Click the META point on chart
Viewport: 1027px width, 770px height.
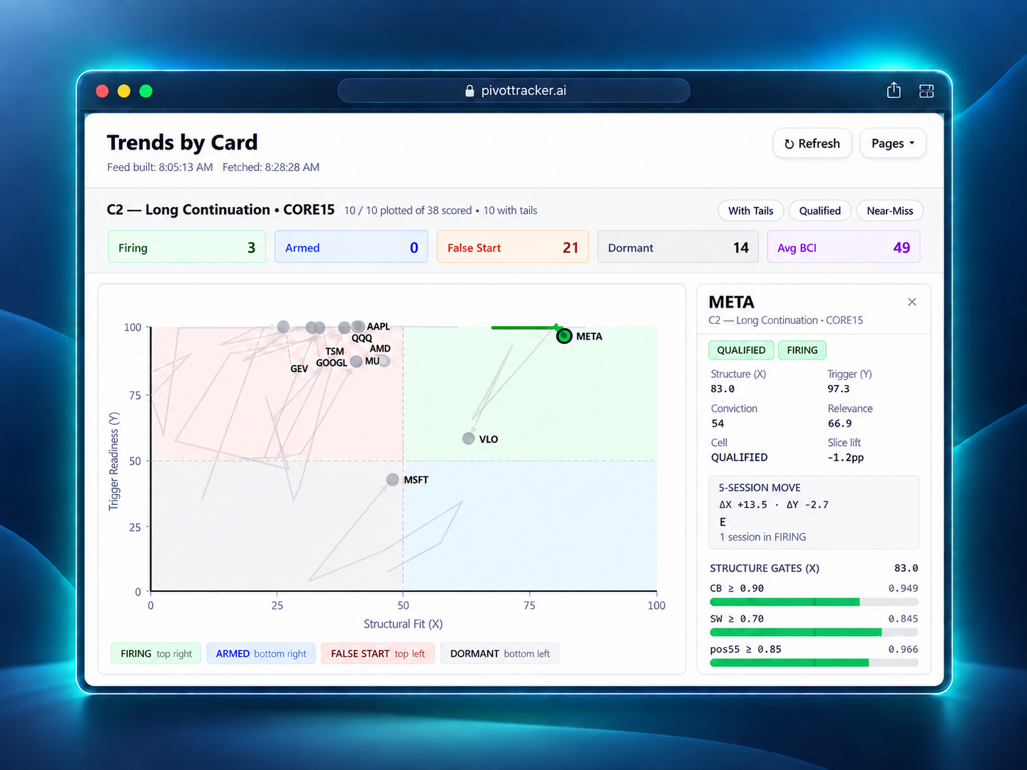564,336
